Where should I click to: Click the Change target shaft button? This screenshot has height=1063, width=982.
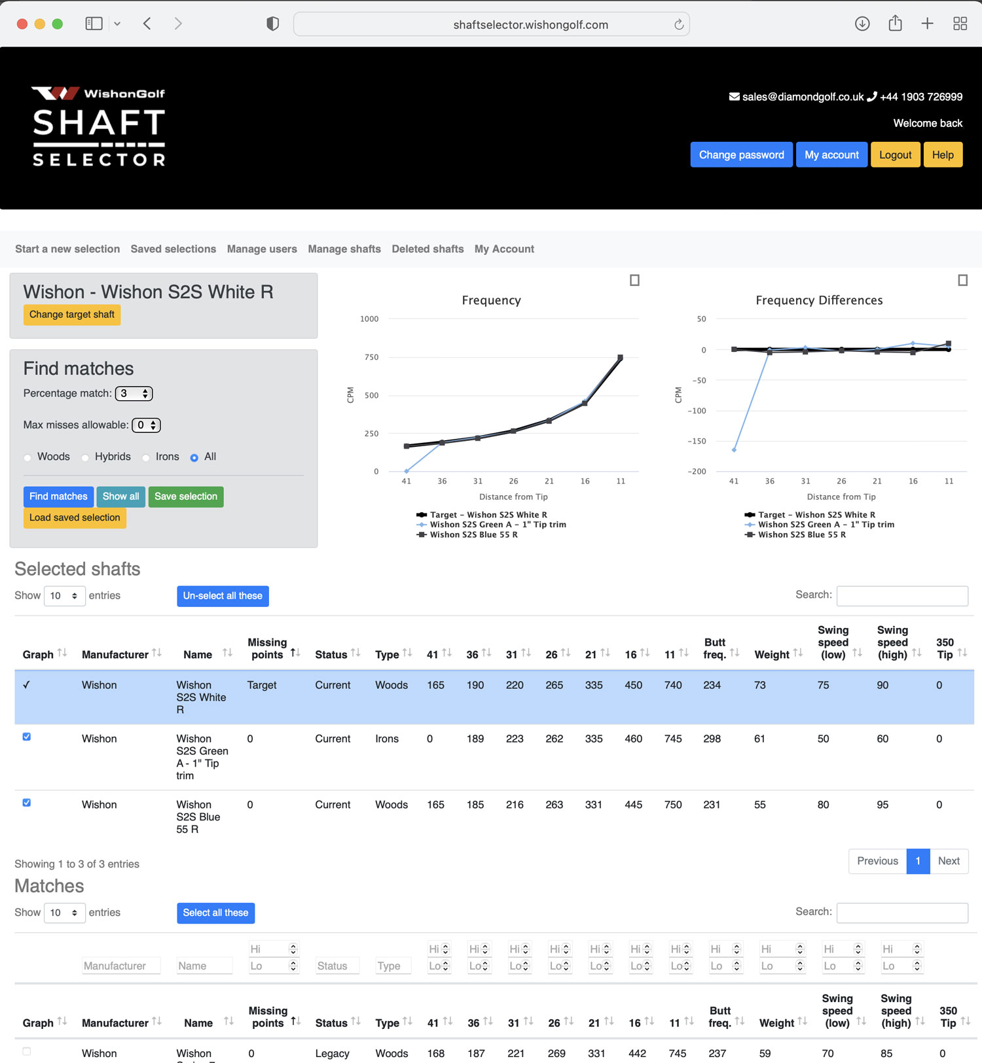coord(72,315)
